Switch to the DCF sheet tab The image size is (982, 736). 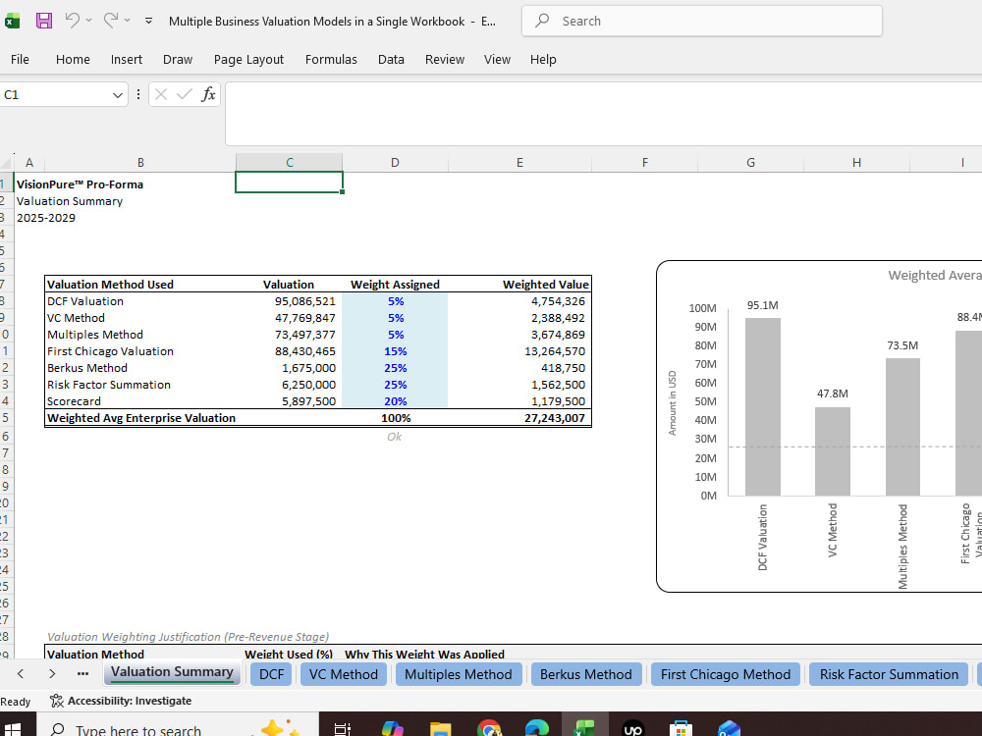(271, 675)
